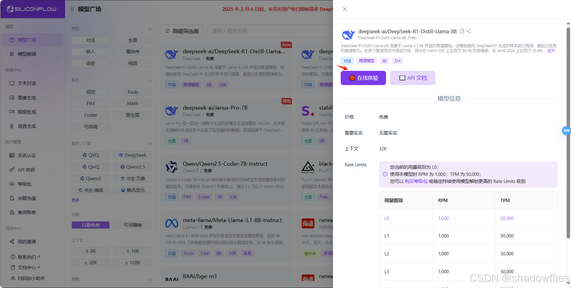The height and width of the screenshot is (288, 571).
Task: Click the detail panel vertical scrollbar
Action: [568, 132]
